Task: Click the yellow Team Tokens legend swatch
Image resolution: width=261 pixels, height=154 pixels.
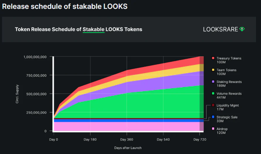Action: click(x=213, y=70)
